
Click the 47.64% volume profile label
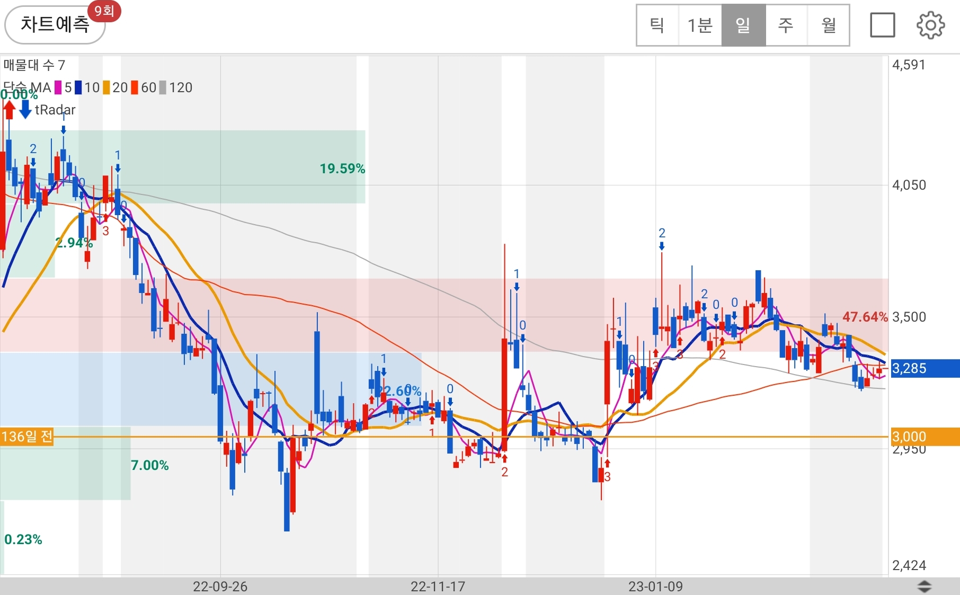865,317
